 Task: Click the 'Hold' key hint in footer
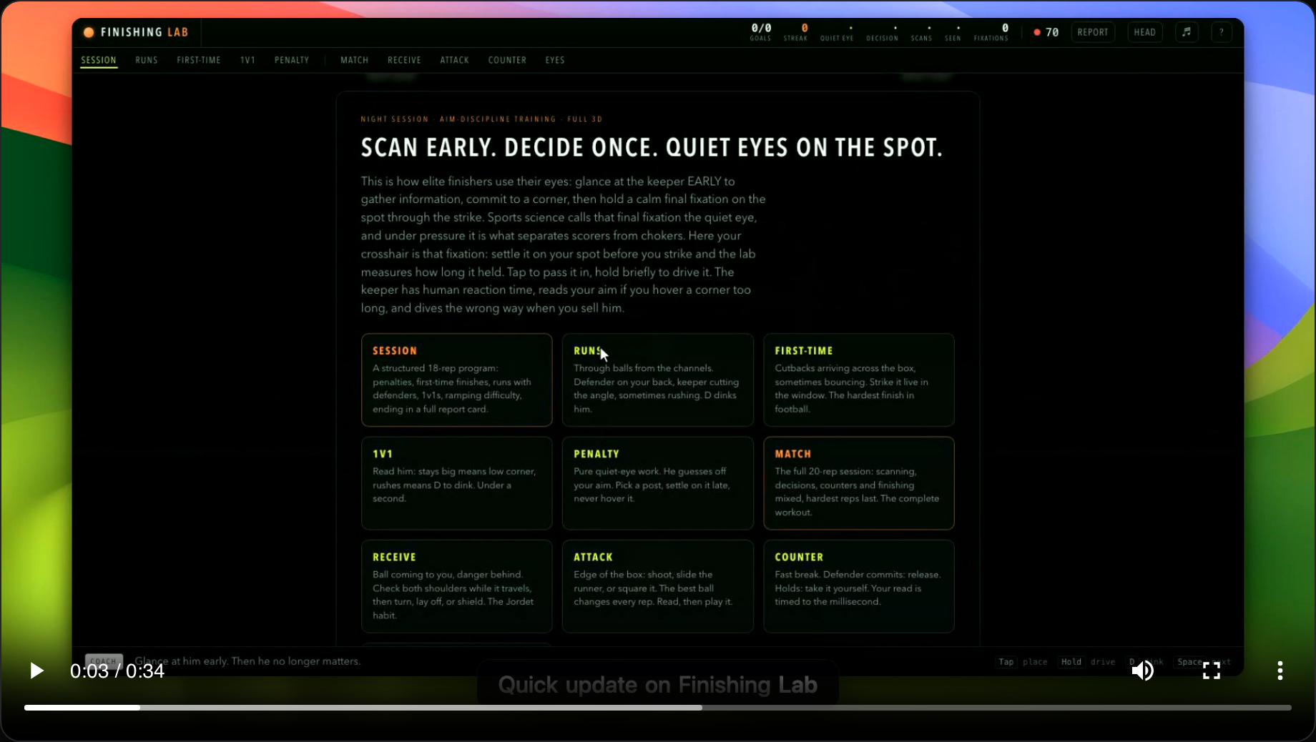point(1071,662)
